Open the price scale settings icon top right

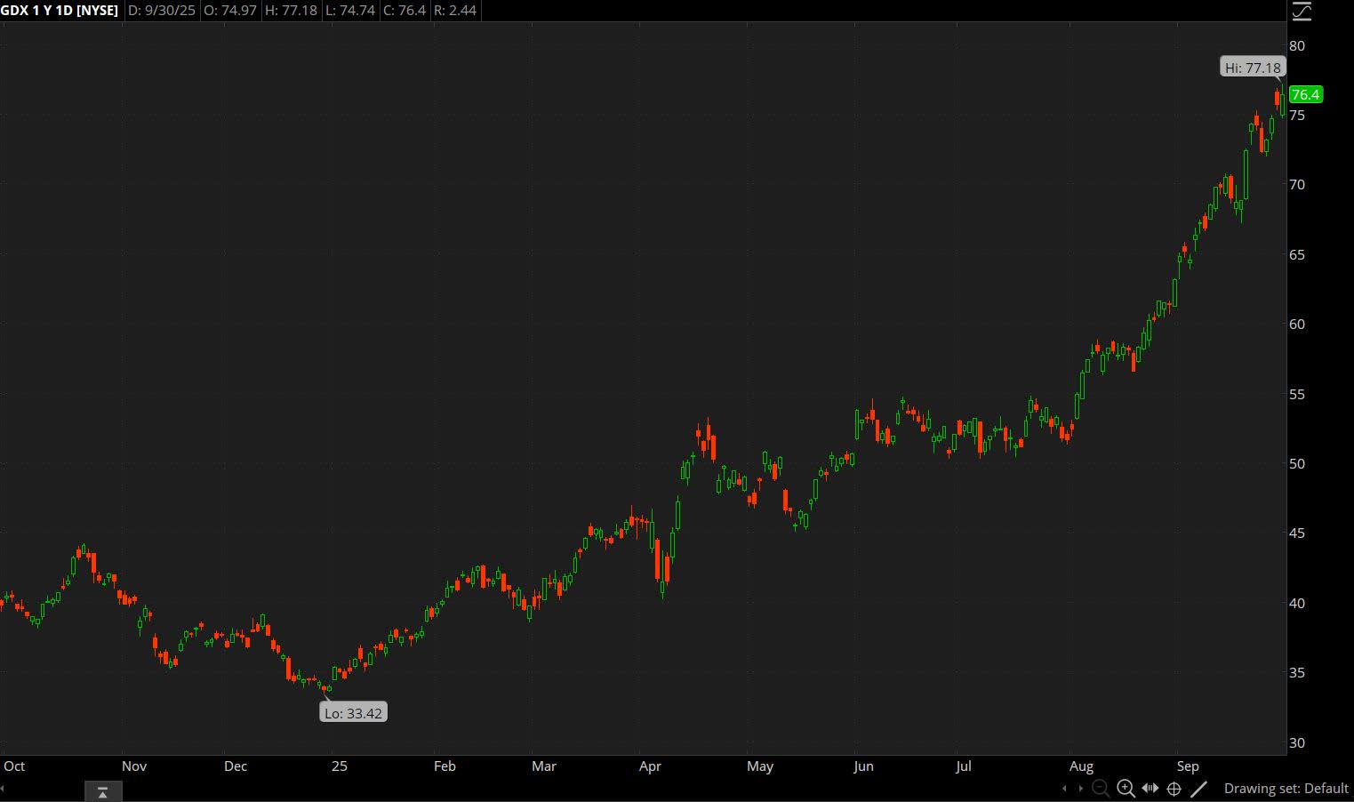(x=1302, y=12)
